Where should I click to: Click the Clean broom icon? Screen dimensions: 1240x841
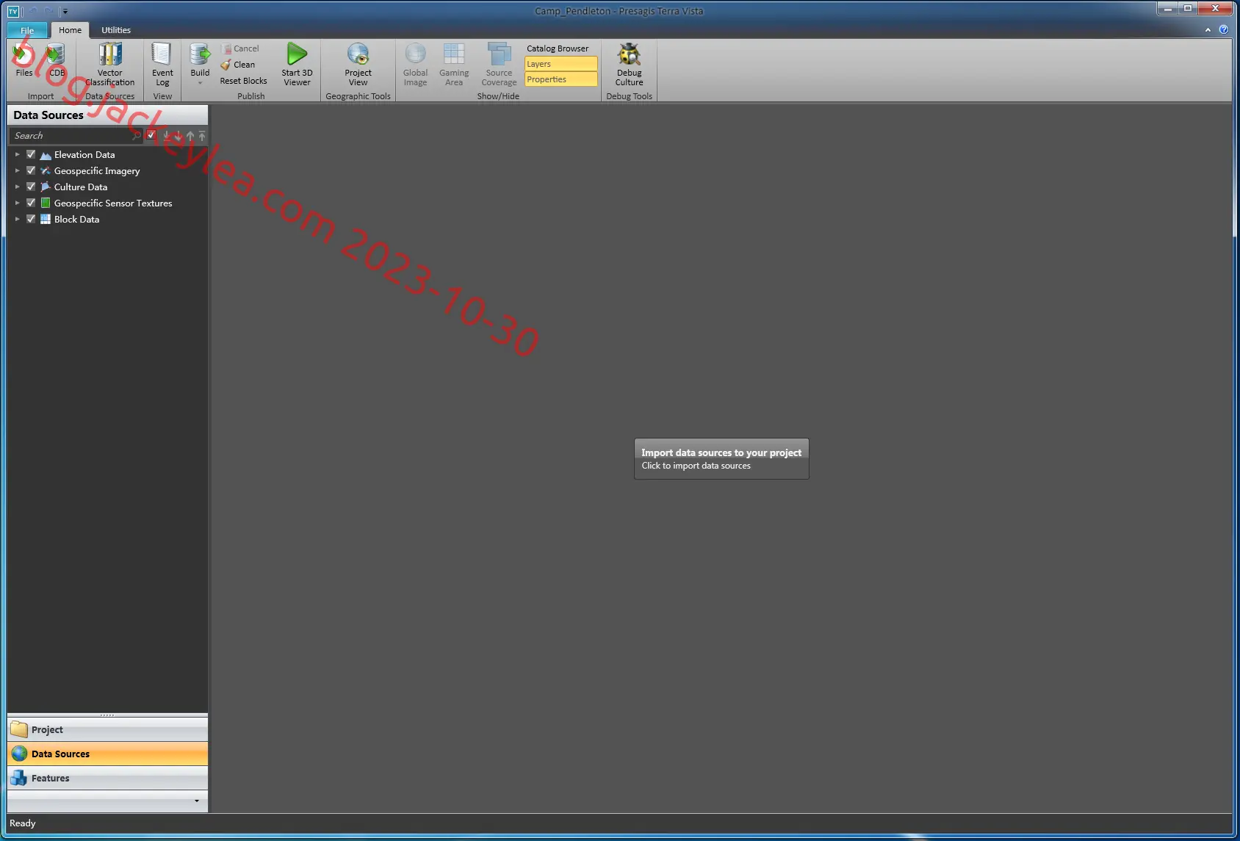coord(226,65)
